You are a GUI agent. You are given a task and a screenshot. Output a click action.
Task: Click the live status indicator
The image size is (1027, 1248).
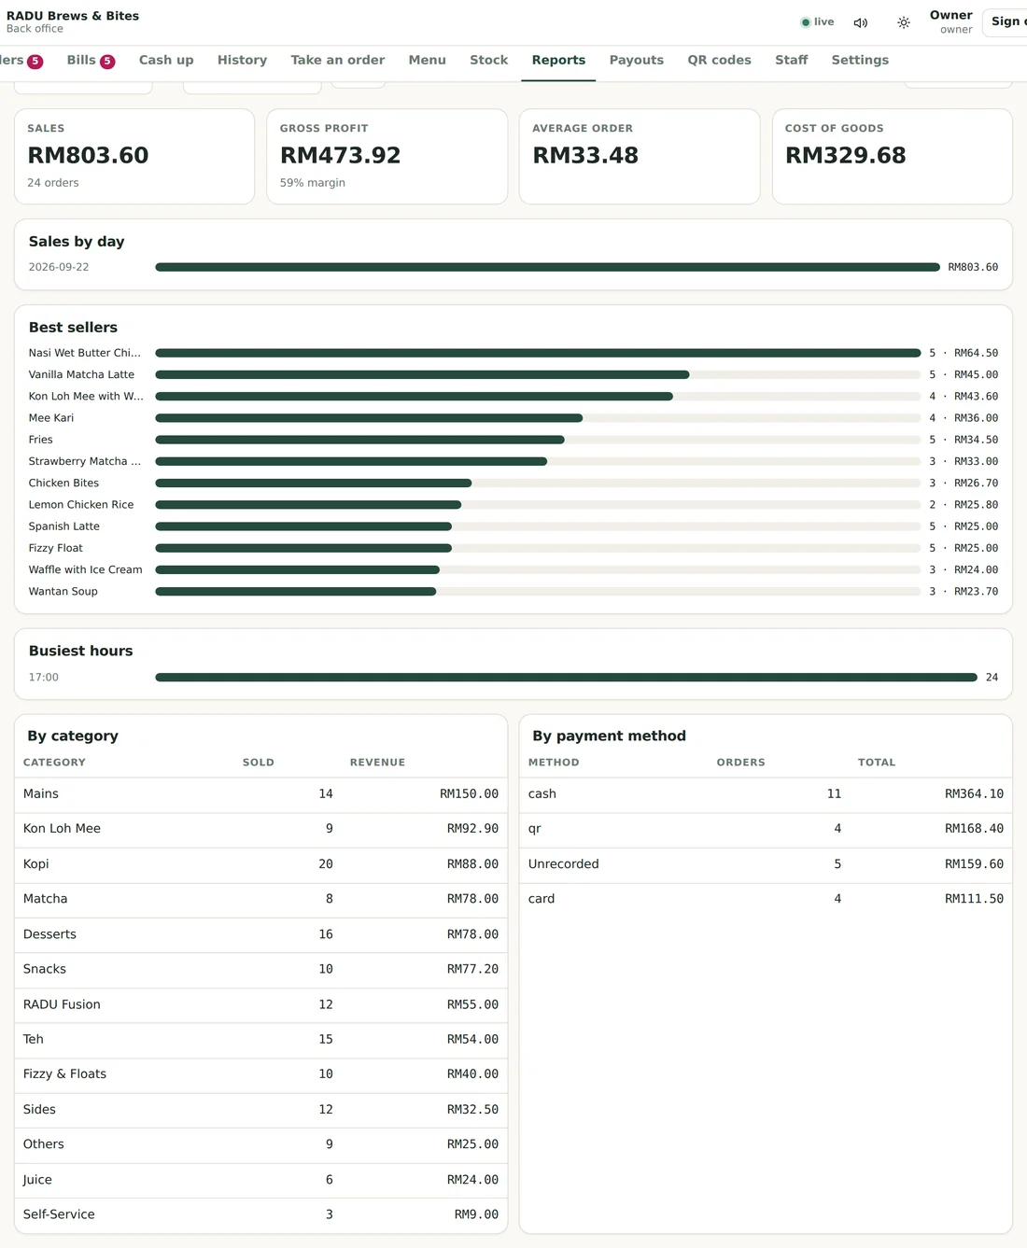pos(817,22)
